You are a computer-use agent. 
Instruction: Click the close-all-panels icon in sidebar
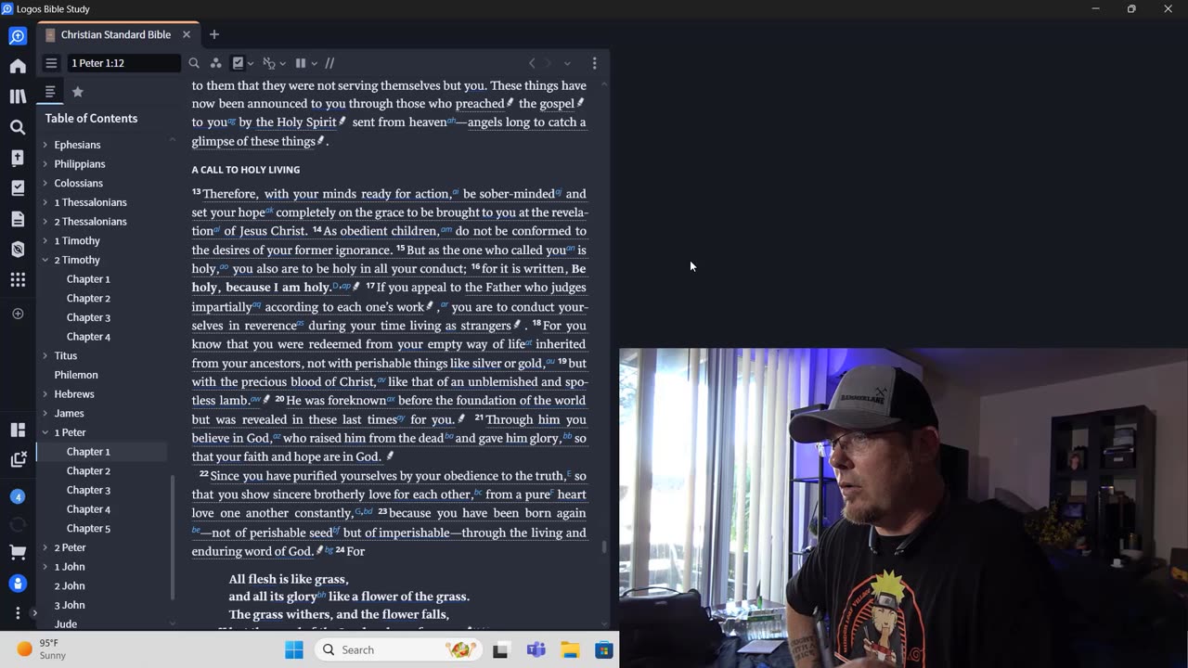pyautogui.click(x=18, y=459)
